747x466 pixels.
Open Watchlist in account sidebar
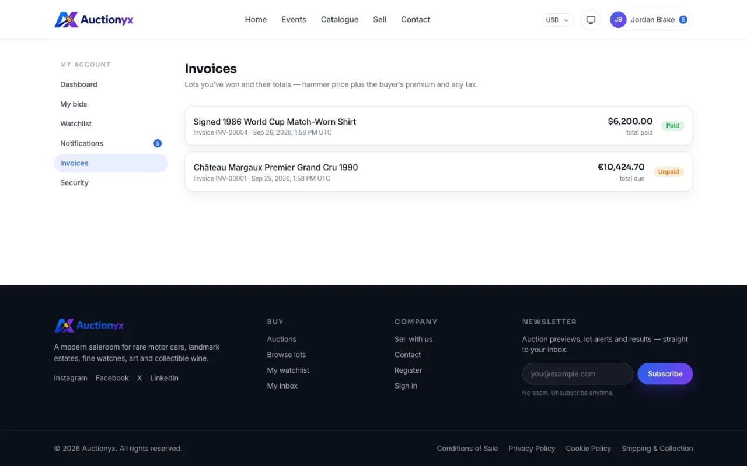tap(111, 124)
